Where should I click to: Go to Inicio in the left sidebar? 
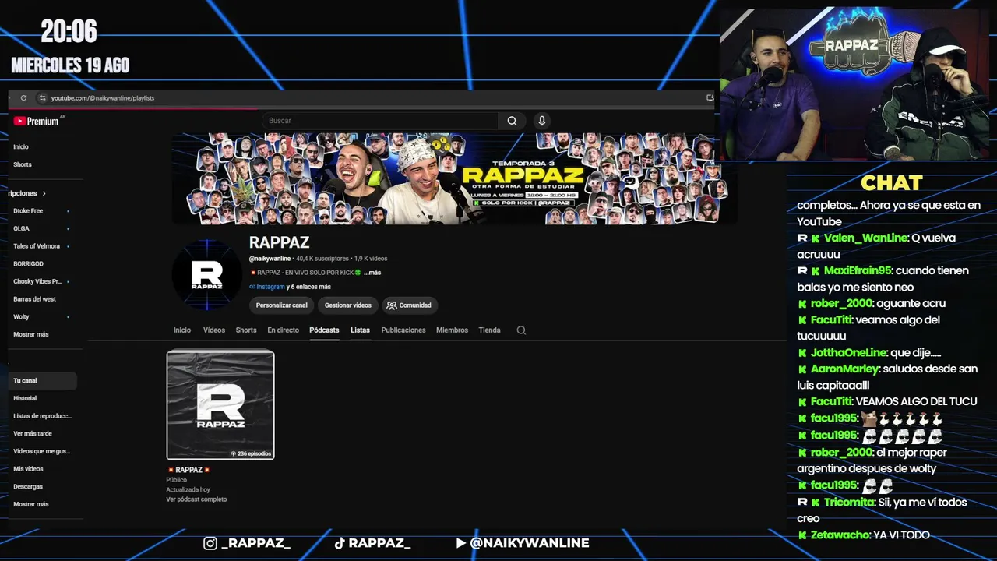[21, 146]
